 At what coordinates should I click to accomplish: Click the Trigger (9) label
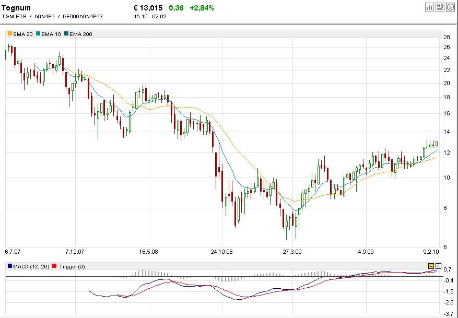pyautogui.click(x=71, y=267)
